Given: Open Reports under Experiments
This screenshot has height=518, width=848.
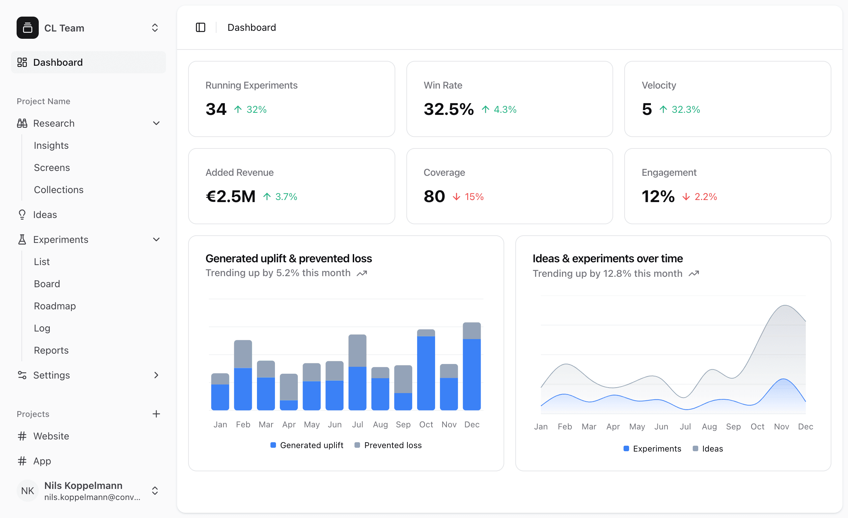Looking at the screenshot, I should 51,350.
